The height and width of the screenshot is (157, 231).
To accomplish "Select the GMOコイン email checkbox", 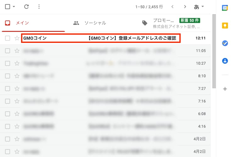I will (x=8, y=38).
